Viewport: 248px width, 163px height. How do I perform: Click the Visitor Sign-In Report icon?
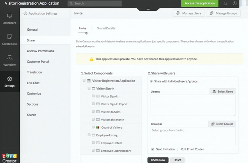98,104
